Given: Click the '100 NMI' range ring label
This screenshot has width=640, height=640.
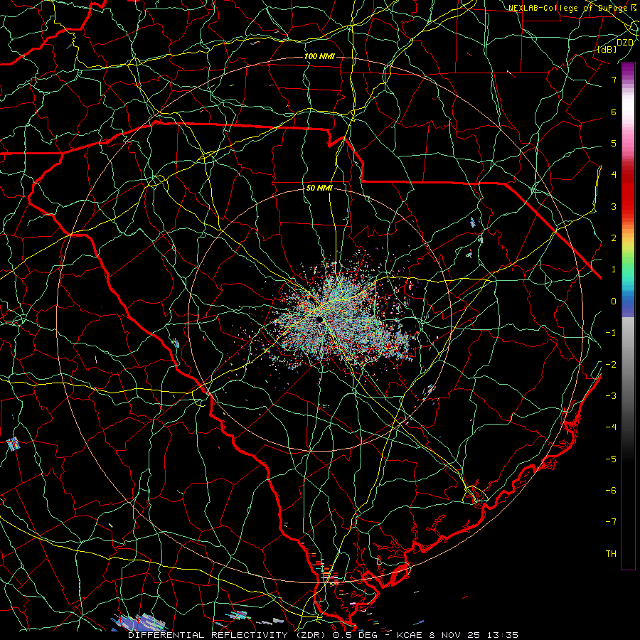Looking at the screenshot, I should (x=319, y=56).
